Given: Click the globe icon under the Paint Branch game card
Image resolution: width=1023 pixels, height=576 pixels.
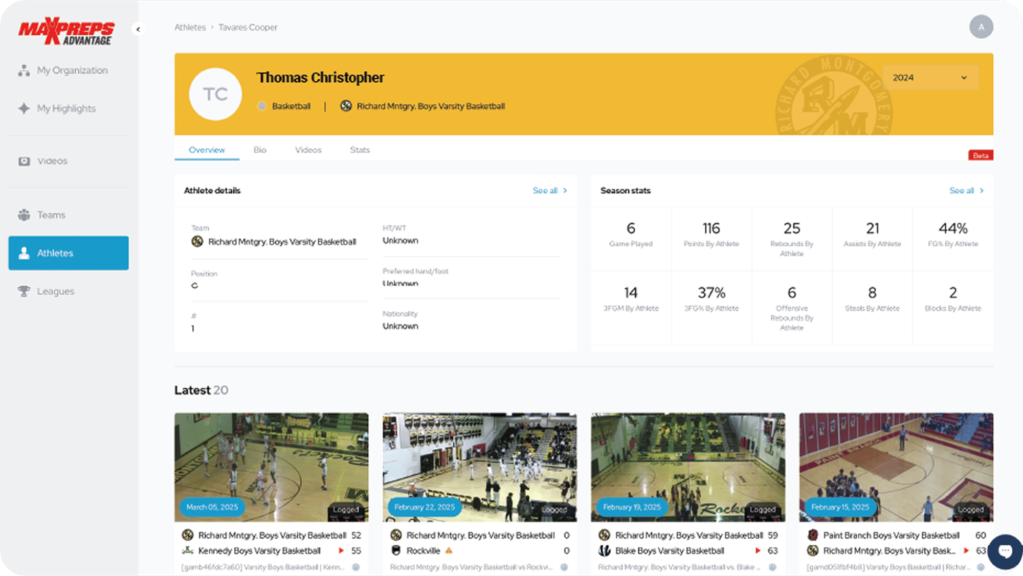Looking at the screenshot, I should [x=981, y=567].
